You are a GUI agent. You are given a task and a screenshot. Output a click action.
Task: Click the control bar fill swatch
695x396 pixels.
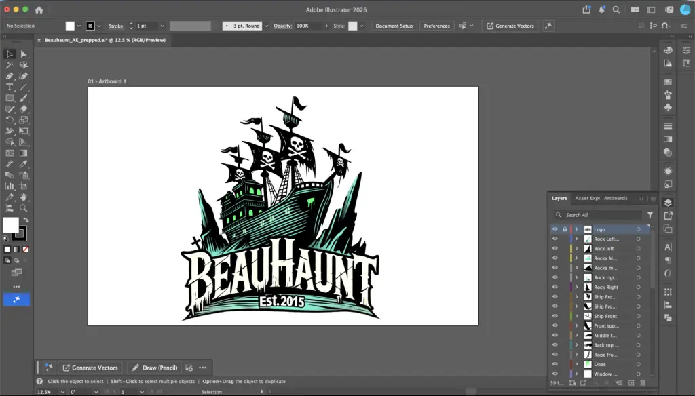pos(70,26)
